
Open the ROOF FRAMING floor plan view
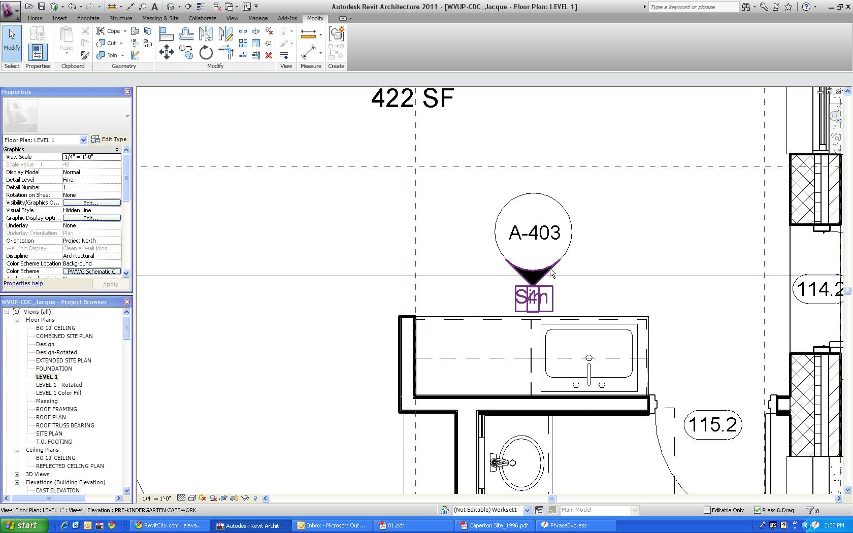tap(56, 409)
